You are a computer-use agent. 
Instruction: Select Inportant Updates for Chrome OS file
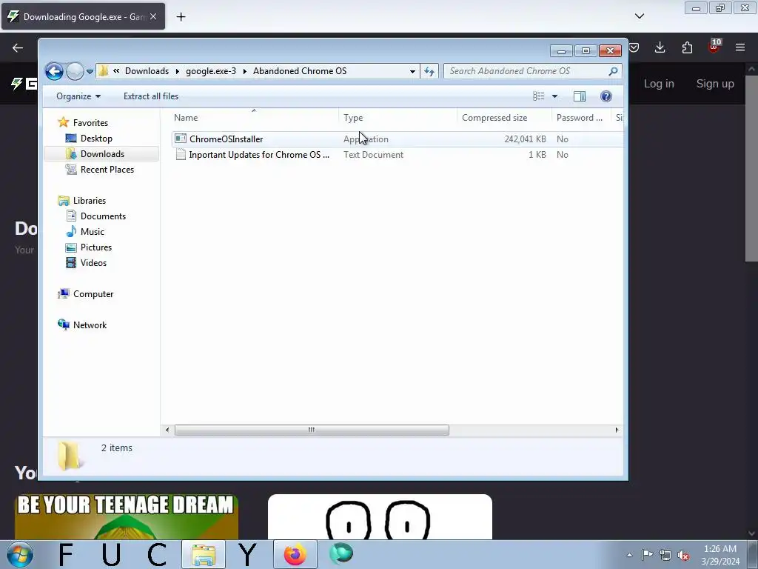[x=259, y=155]
